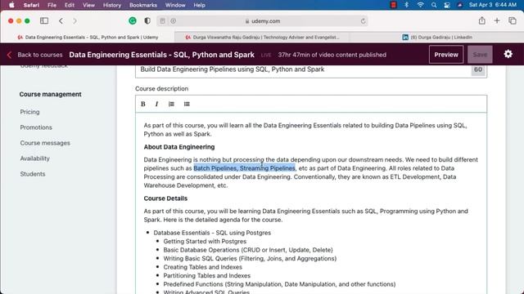This screenshot has height=294, width=524.
Task: Open Promotions in course management
Action: point(36,127)
